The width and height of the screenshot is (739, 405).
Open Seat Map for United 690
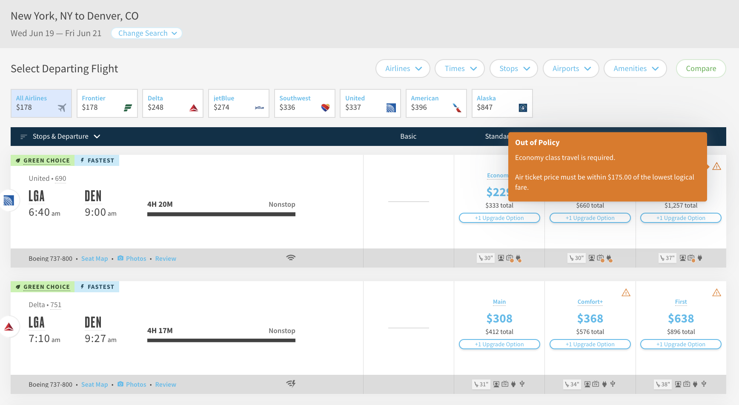95,259
